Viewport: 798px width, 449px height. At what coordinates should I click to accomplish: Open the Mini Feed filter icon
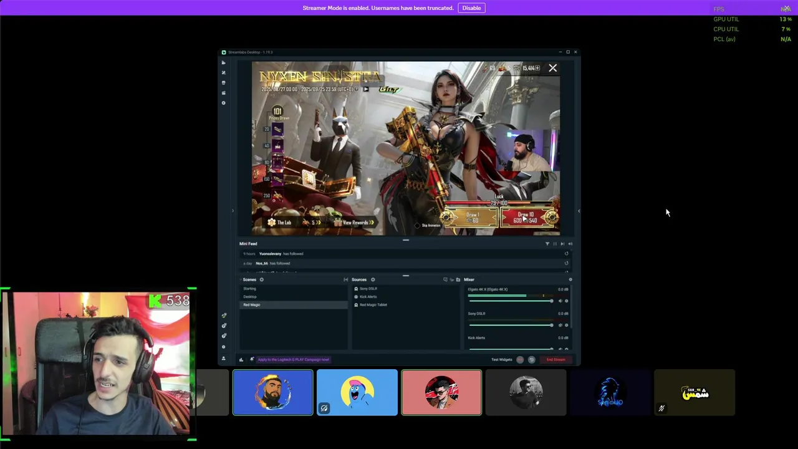click(x=547, y=244)
